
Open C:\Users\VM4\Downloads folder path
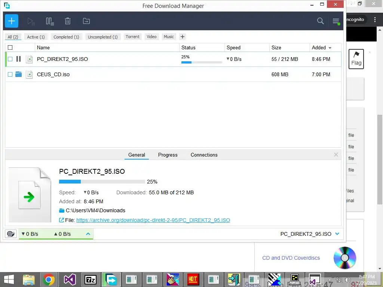(95, 210)
